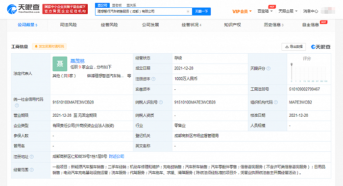Viewport: 343px width, 186px height.
Task: Select the 查老板 search tab
Action: pos(117,5)
